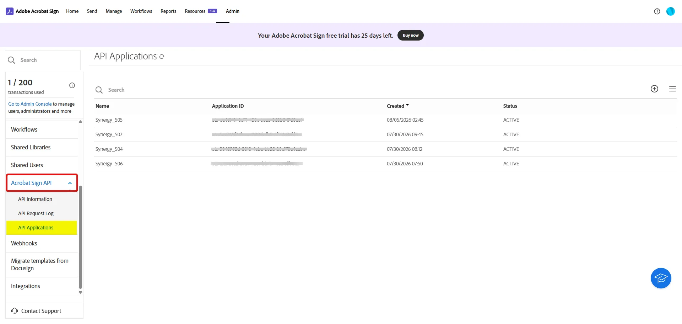Open Workflows in the sidebar
The width and height of the screenshot is (682, 324).
click(24, 129)
